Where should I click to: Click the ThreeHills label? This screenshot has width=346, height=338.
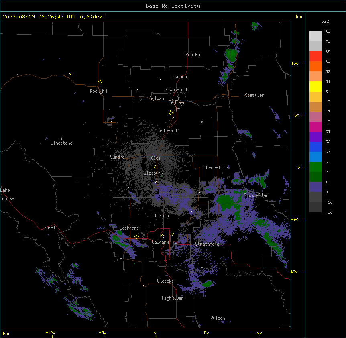click(216, 168)
